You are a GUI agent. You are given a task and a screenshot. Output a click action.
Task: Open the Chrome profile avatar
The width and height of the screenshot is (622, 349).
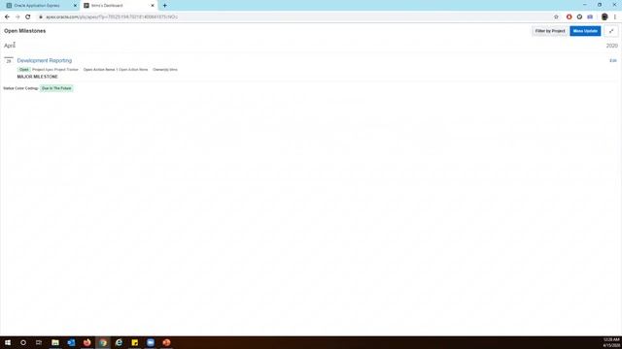click(605, 17)
